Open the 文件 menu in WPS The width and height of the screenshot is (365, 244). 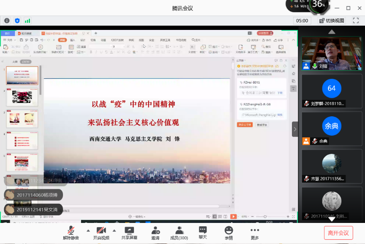coord(9,40)
